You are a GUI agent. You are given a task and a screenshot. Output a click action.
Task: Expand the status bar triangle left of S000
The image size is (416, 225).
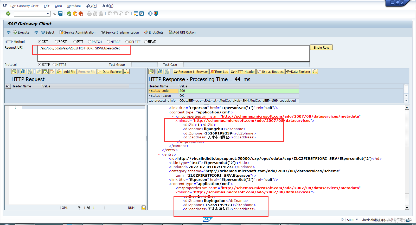(x=342, y=220)
